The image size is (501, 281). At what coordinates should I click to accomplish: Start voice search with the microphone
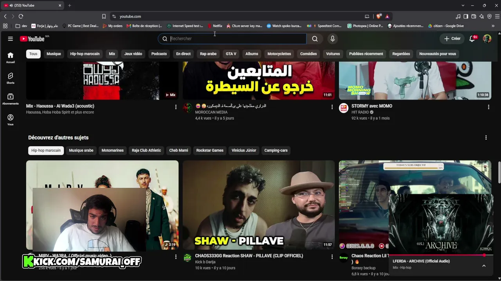[333, 39]
